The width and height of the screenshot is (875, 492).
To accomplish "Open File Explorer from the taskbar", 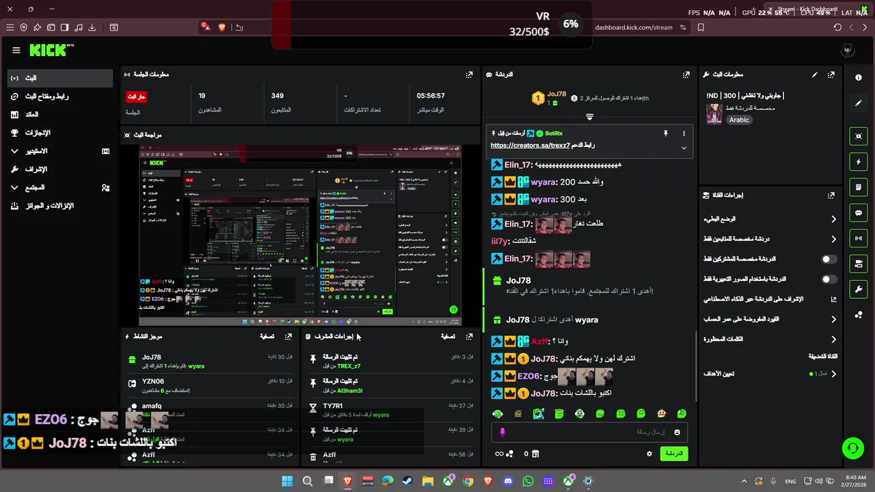I will click(427, 481).
